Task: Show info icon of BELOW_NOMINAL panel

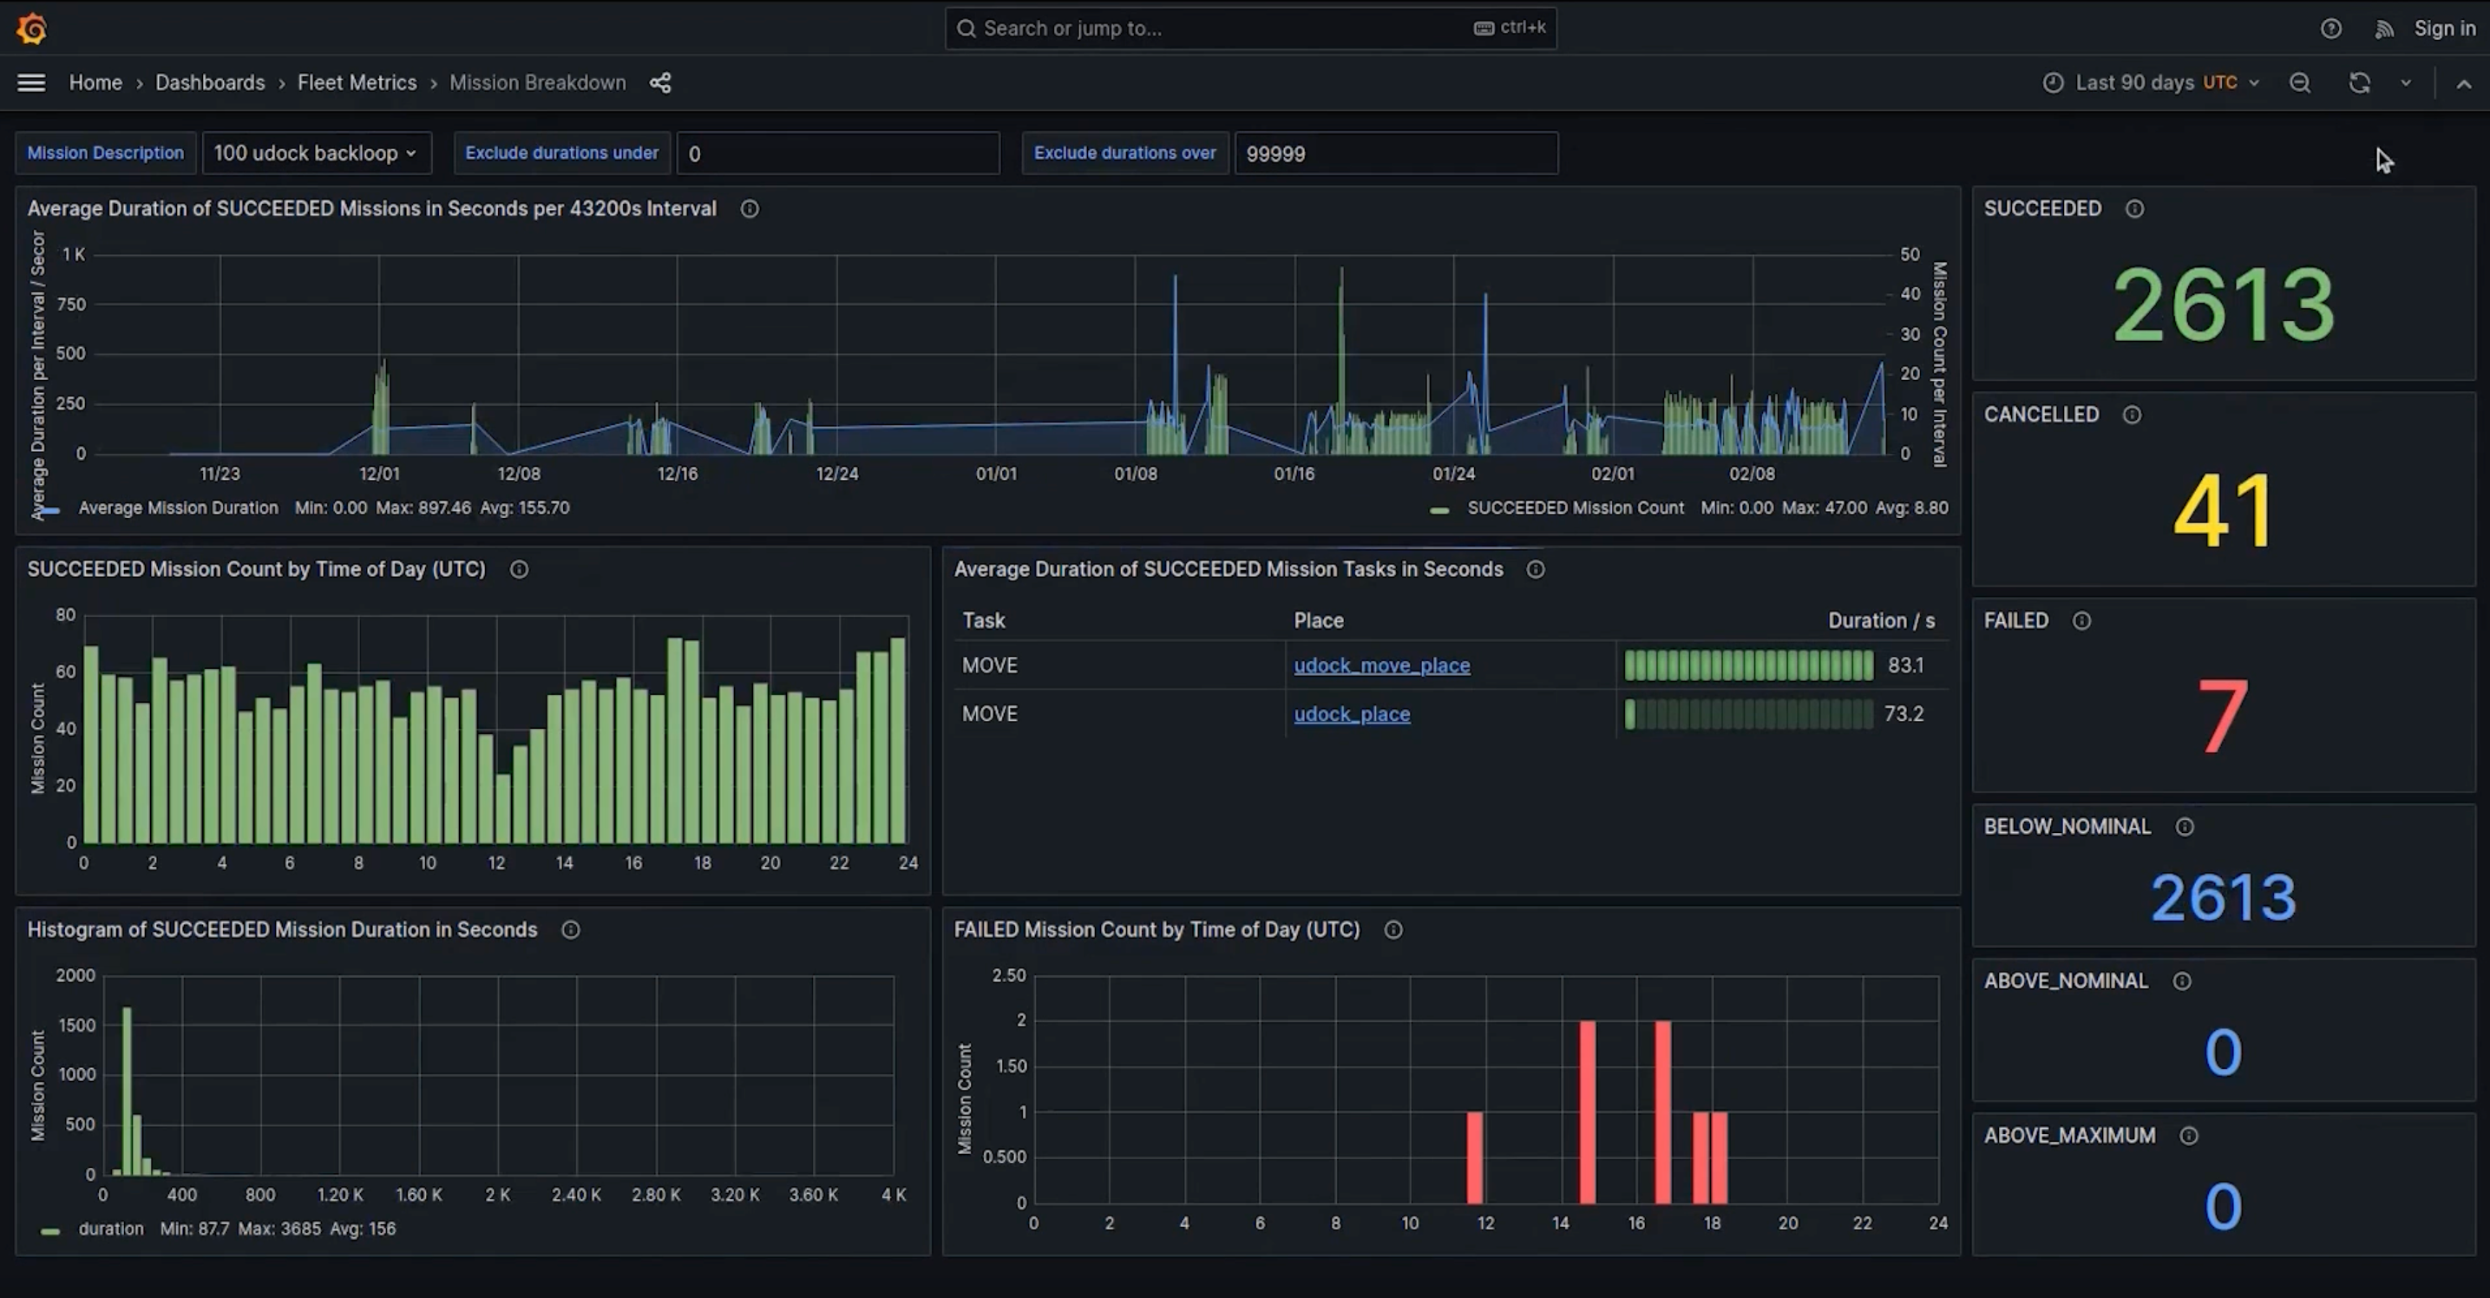Action: tap(2185, 826)
